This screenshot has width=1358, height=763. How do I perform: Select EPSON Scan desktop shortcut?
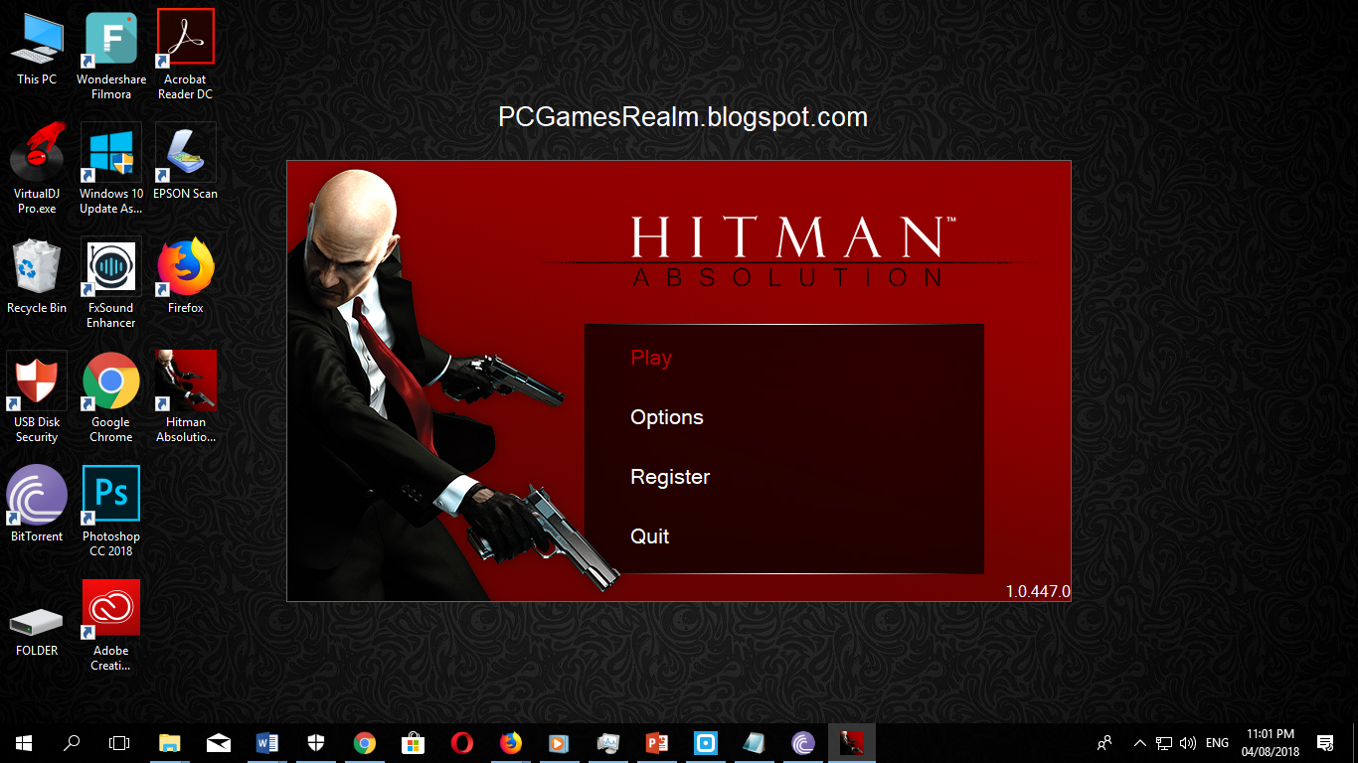pyautogui.click(x=186, y=162)
